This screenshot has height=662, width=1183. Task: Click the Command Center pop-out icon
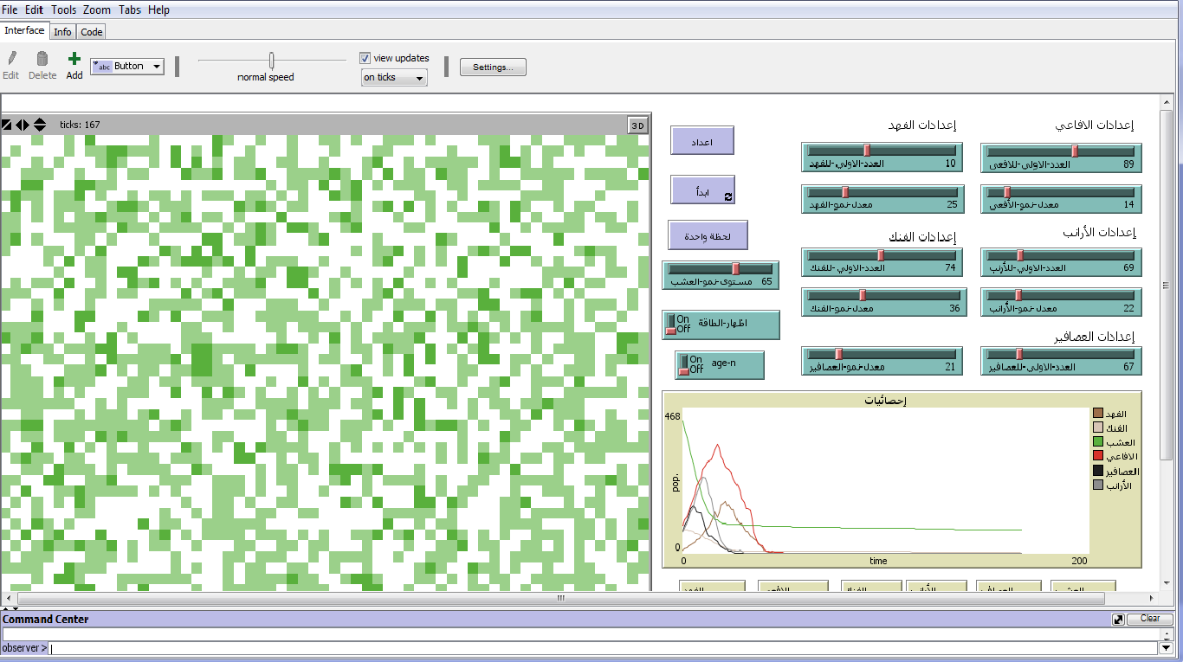pos(1119,620)
